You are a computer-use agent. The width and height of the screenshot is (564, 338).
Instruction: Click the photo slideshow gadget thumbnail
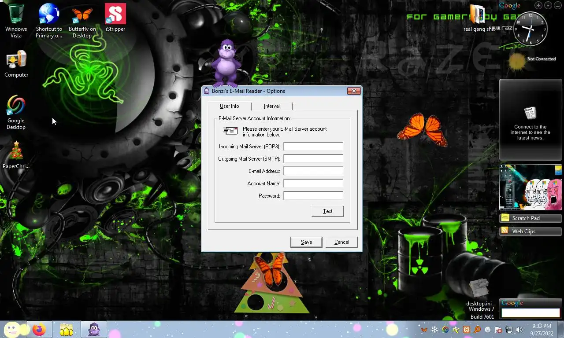point(531,187)
